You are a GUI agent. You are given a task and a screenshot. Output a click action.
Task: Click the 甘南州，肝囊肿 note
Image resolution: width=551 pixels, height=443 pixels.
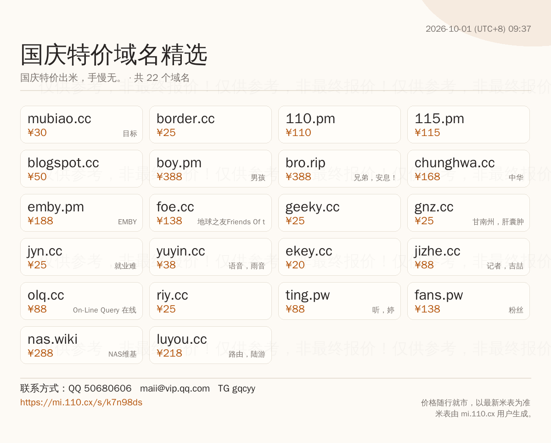(x=498, y=222)
